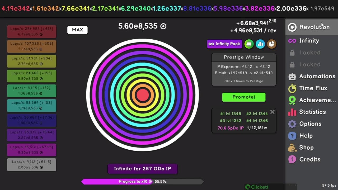Upgrade magenta ring with 16,512 laps/s

pyautogui.click(x=32, y=150)
